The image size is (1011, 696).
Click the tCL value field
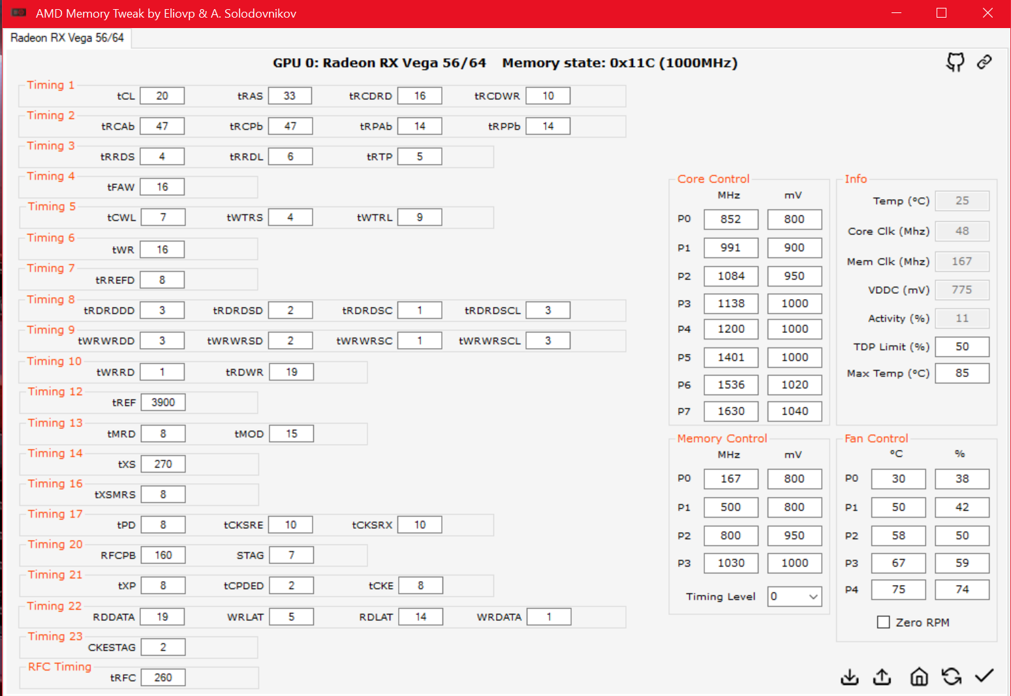click(162, 96)
